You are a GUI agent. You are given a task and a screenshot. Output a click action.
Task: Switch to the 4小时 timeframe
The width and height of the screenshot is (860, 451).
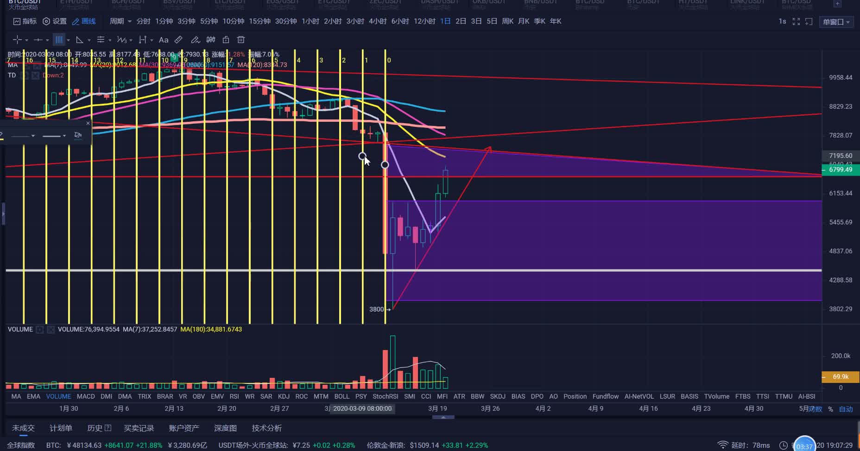(x=377, y=21)
